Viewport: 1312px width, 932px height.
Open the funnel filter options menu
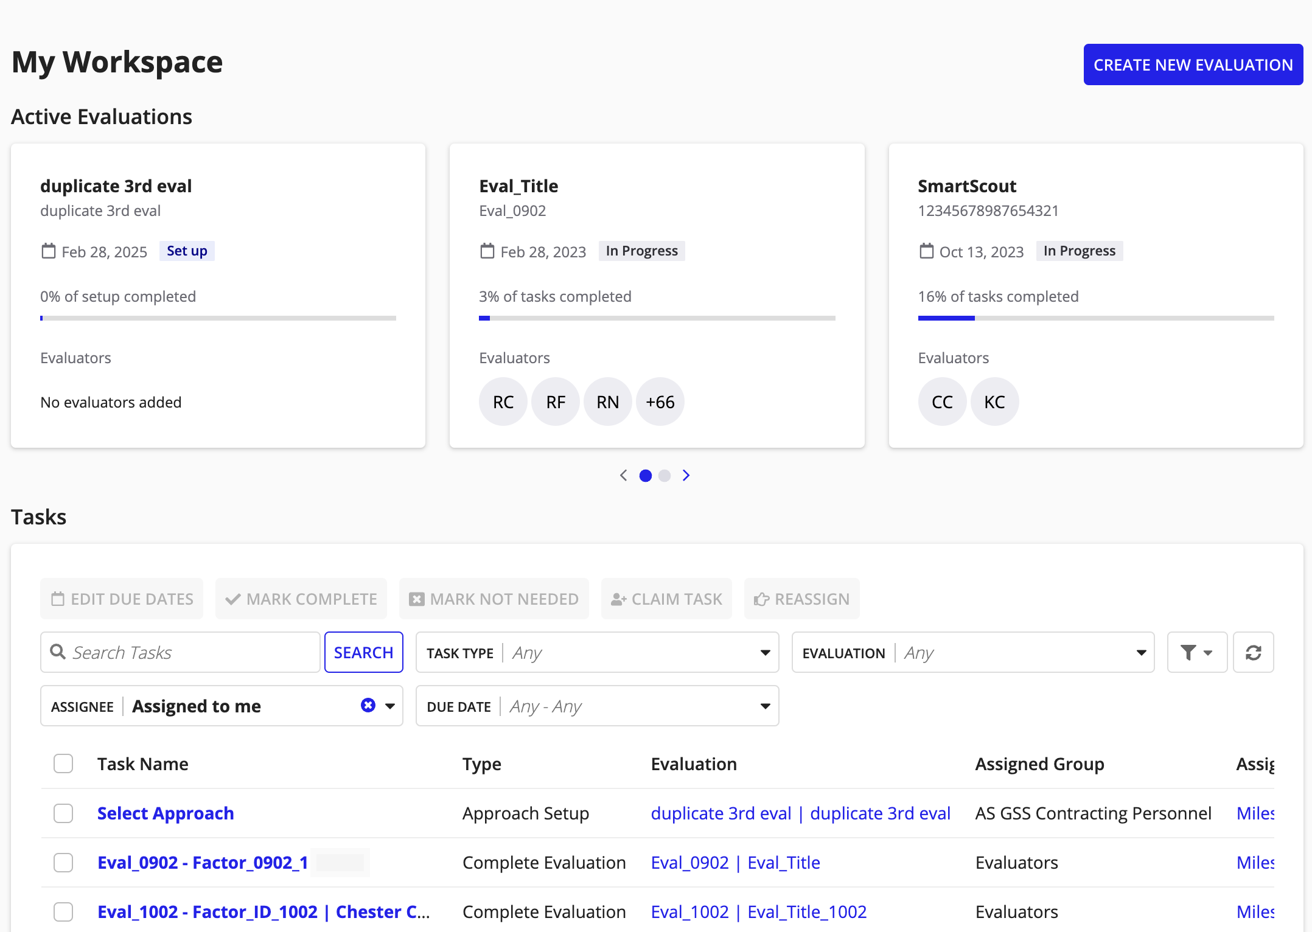pos(1196,652)
